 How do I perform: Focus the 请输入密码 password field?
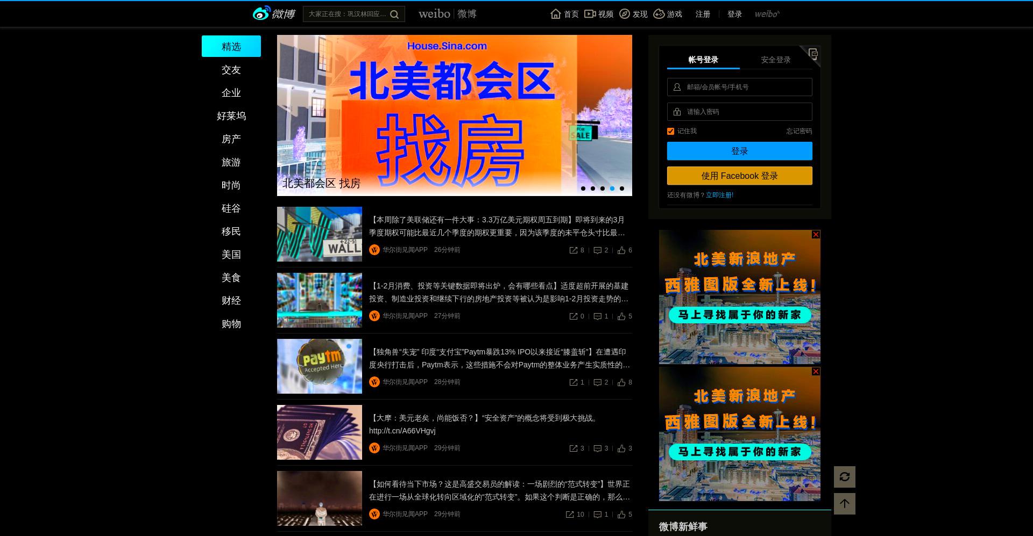click(740, 112)
